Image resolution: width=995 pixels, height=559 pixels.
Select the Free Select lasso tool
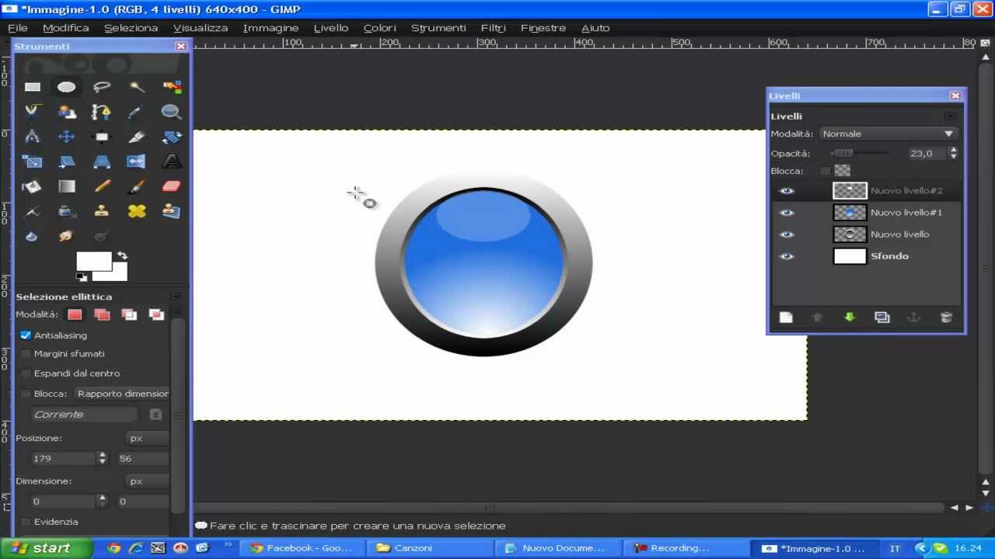tap(102, 87)
